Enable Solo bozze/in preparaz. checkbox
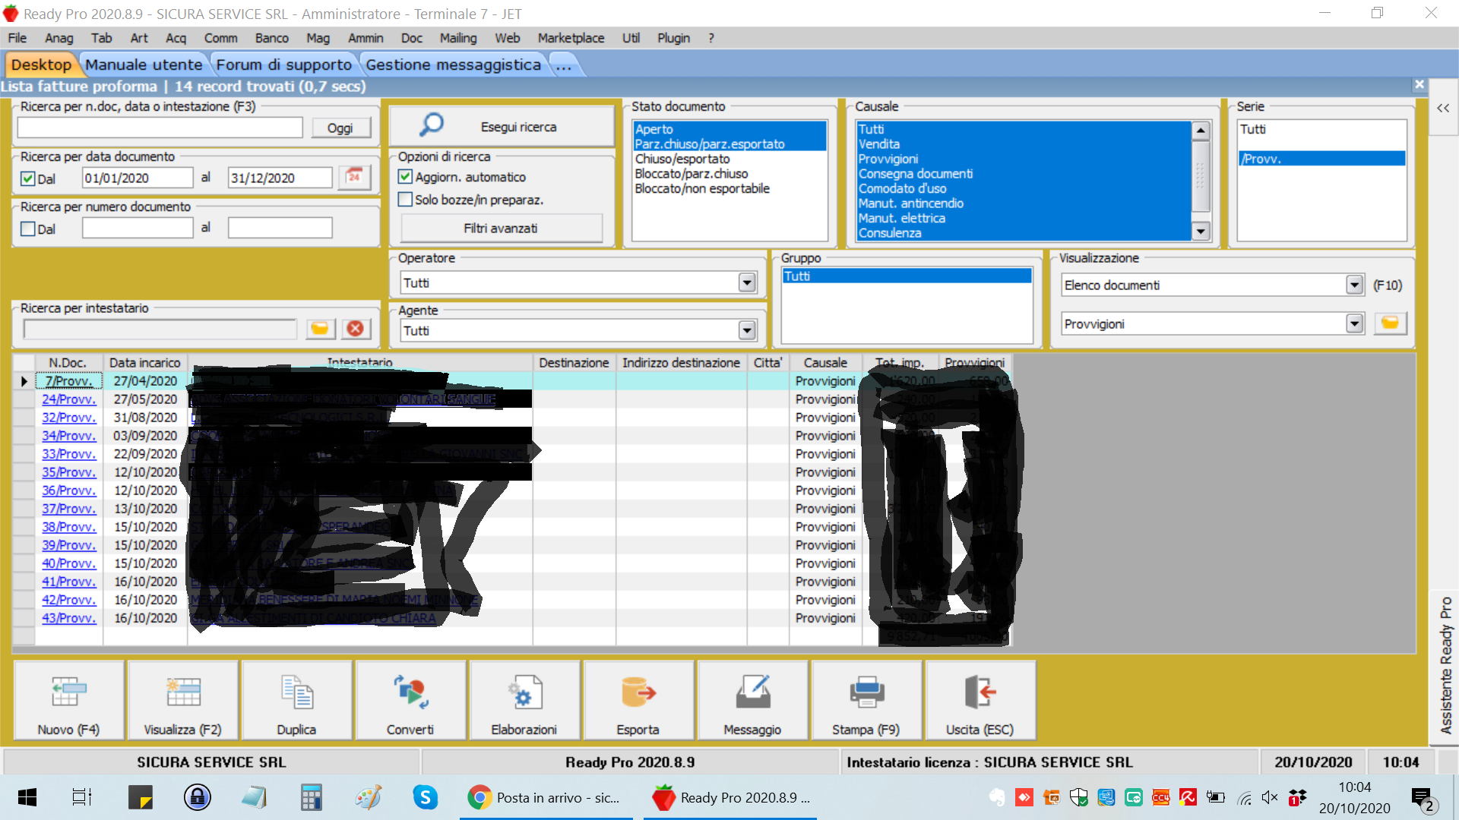Image resolution: width=1459 pixels, height=820 pixels. [x=405, y=200]
